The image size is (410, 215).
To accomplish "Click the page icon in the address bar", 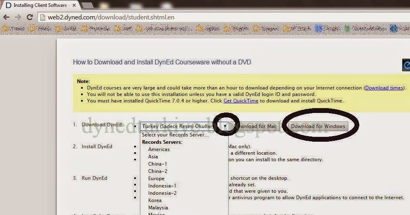I will [42, 17].
